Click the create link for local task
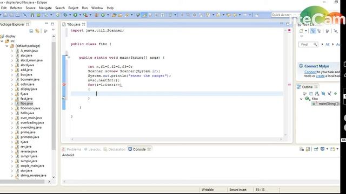The image size is (346, 194). tap(320, 76)
